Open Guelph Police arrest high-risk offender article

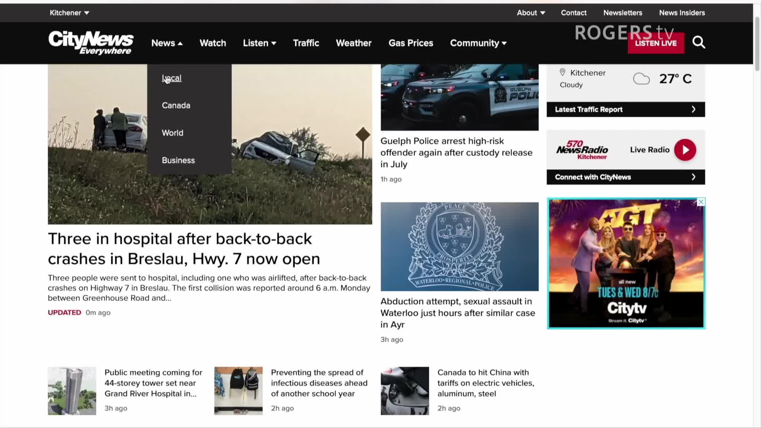456,153
